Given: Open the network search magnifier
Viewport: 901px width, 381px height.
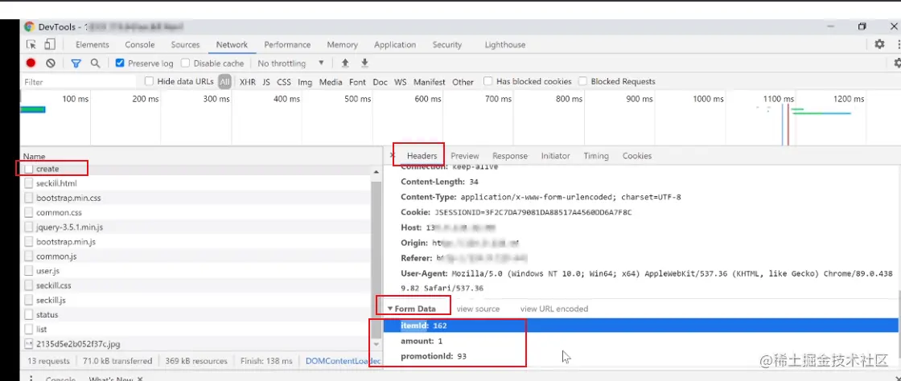Looking at the screenshot, I should (96, 63).
